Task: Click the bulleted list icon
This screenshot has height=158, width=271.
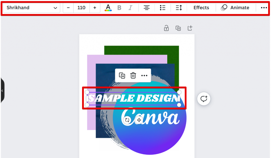Action: tap(162, 8)
